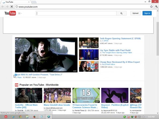
Task: Open the C-SPAN channel link
Action: click(x=105, y=41)
